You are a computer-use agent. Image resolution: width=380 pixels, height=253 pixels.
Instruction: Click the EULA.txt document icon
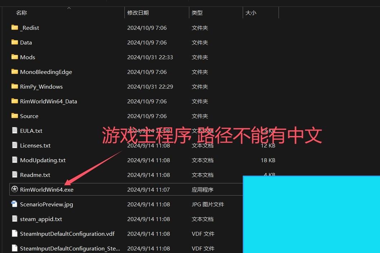coord(15,131)
